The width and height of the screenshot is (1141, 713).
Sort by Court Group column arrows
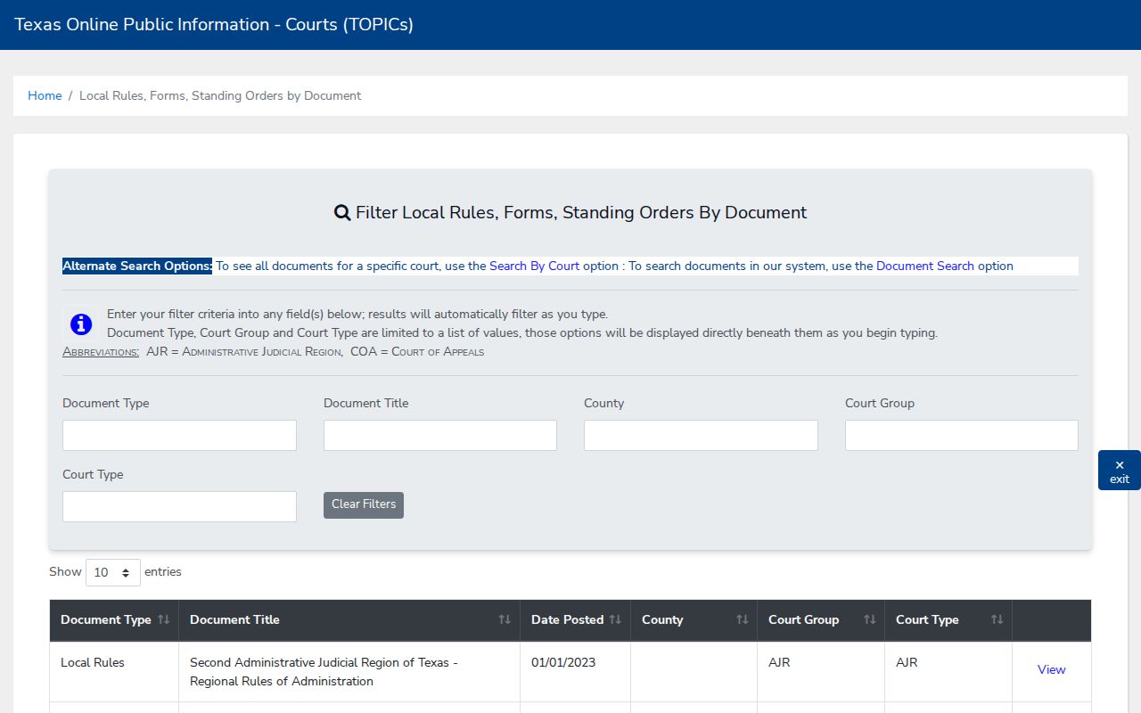pyautogui.click(x=869, y=619)
